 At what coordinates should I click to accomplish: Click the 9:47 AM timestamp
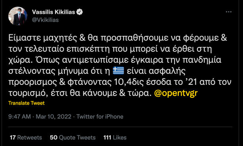pos(19,116)
